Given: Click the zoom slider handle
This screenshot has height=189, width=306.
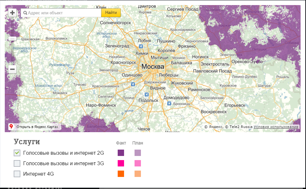Looking at the screenshot, I should (x=12, y=39).
